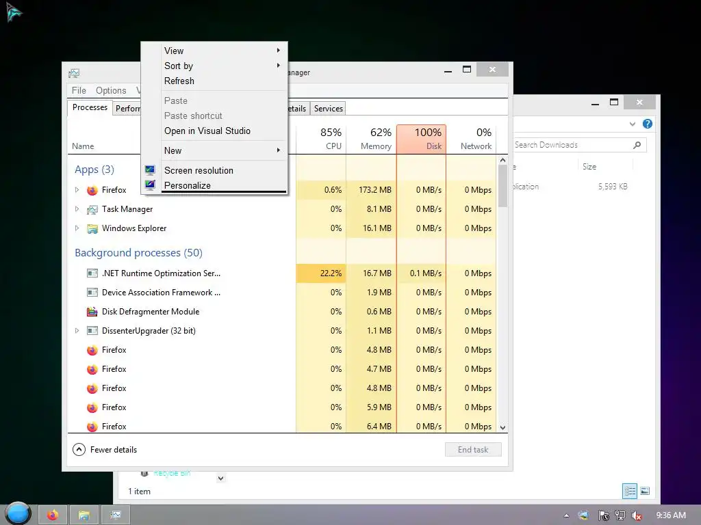The width and height of the screenshot is (701, 525).
Task: Select the 173.2 MB memory value
Action: point(374,190)
